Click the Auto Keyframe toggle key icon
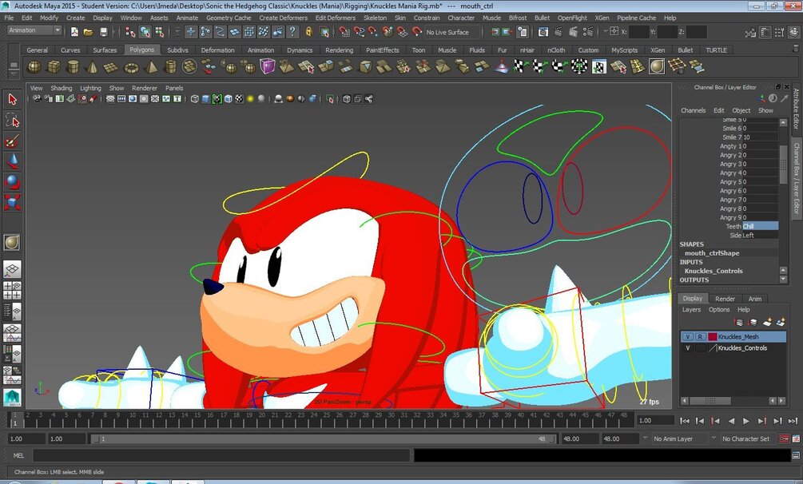The width and height of the screenshot is (803, 484). click(784, 439)
